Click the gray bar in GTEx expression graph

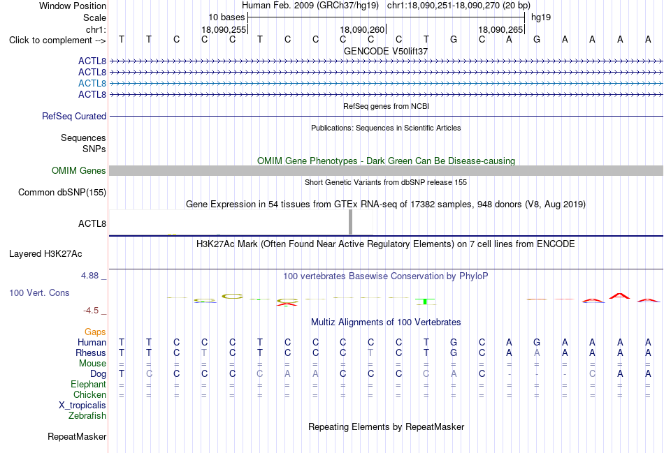350,222
